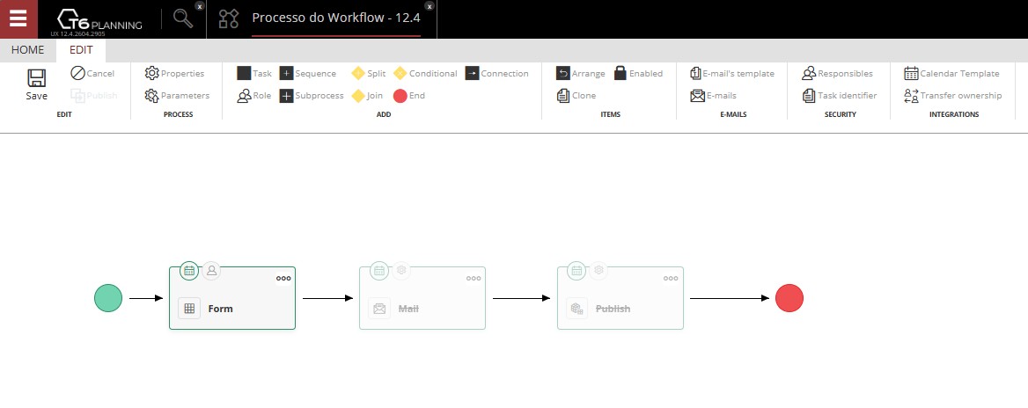Add a Split gateway
Screen dimensions: 1028x408
click(369, 73)
